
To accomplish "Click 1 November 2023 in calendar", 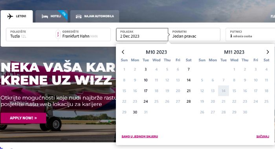I will point(234,69).
